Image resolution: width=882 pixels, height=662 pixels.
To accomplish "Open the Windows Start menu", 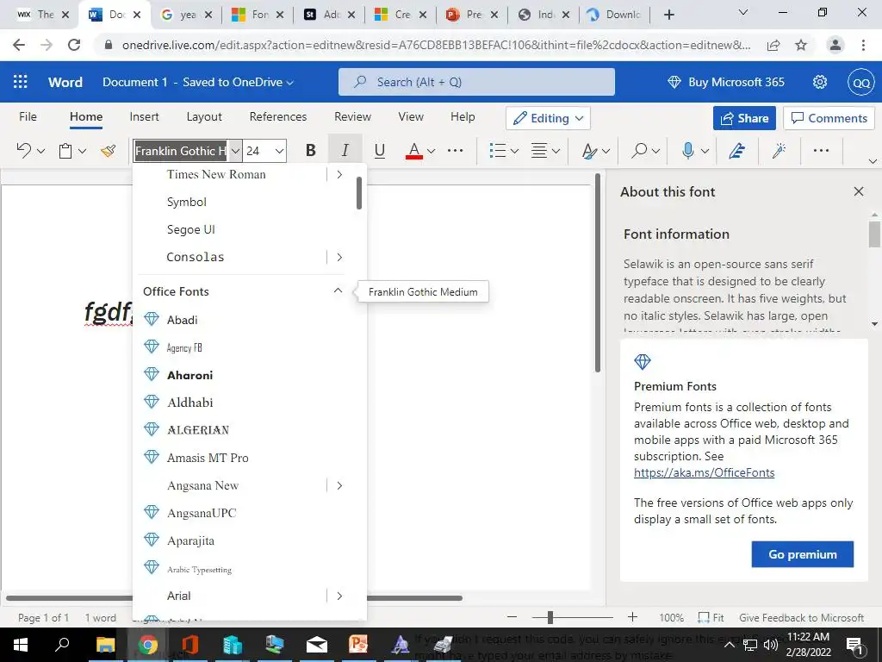I will (x=21, y=645).
